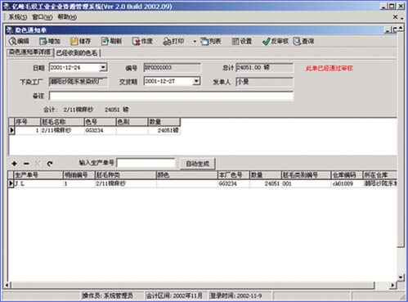This screenshot has width=408, height=302.
Task: Switch to the 已经收到的色毛 tab
Action: 77,53
